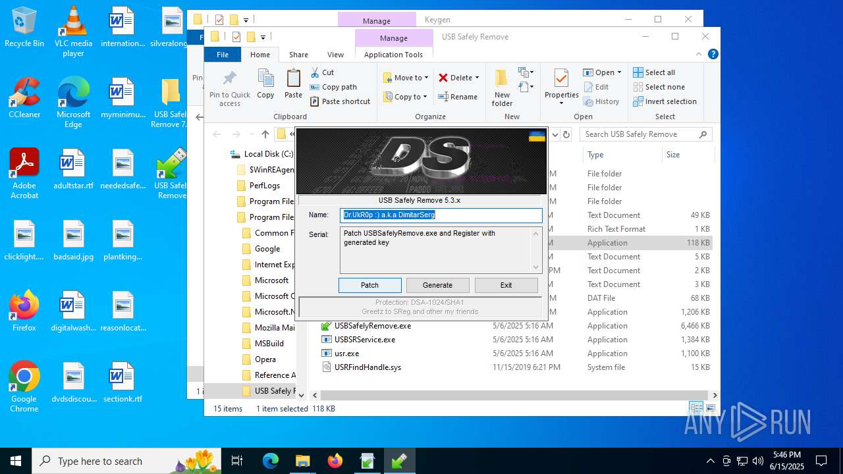The image size is (843, 474).
Task: Click Select all in ribbon
Action: click(x=654, y=72)
